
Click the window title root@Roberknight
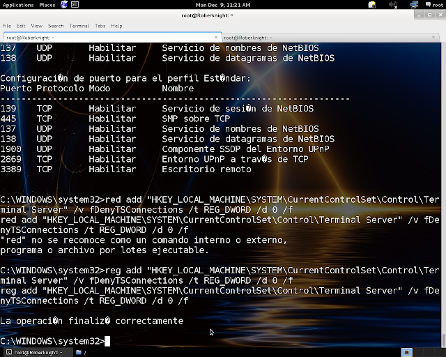pyautogui.click(x=207, y=15)
